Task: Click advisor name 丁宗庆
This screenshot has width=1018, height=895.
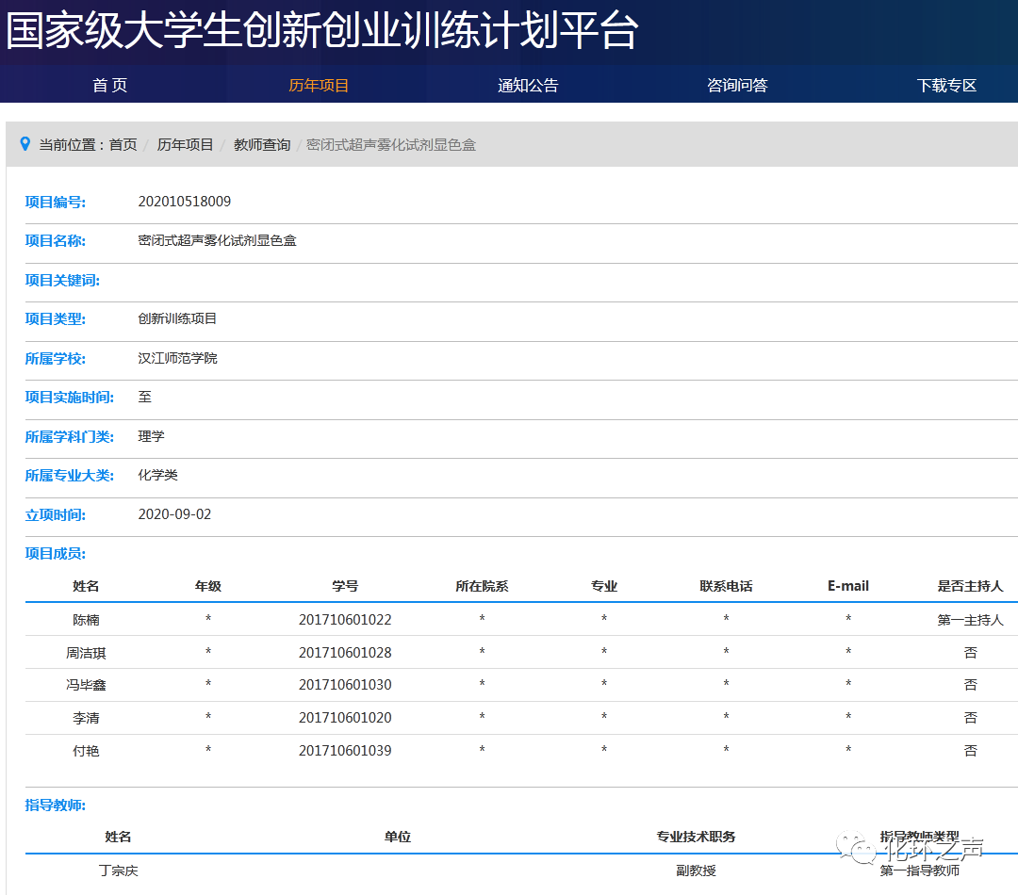Action: (118, 871)
